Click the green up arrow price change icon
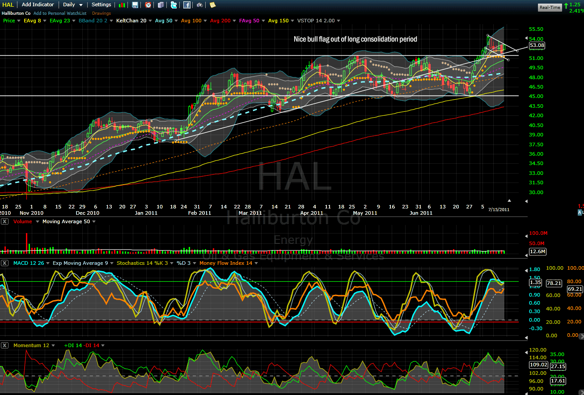This screenshot has height=395, width=584. 566,5
